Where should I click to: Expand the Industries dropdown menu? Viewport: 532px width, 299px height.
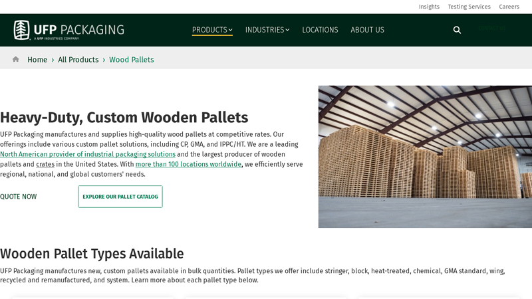pos(267,30)
